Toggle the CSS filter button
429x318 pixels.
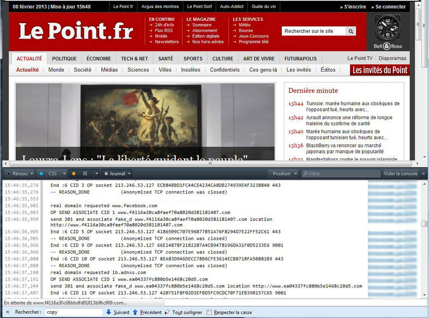(x=50, y=174)
